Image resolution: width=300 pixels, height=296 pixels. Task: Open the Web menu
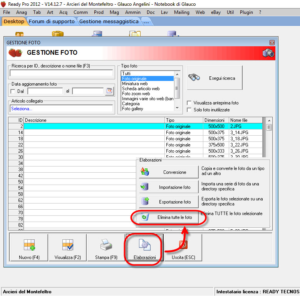(x=200, y=12)
